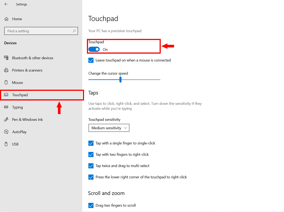
Task: Click the AutoPlay icon in sidebar
Action: pos(6,132)
